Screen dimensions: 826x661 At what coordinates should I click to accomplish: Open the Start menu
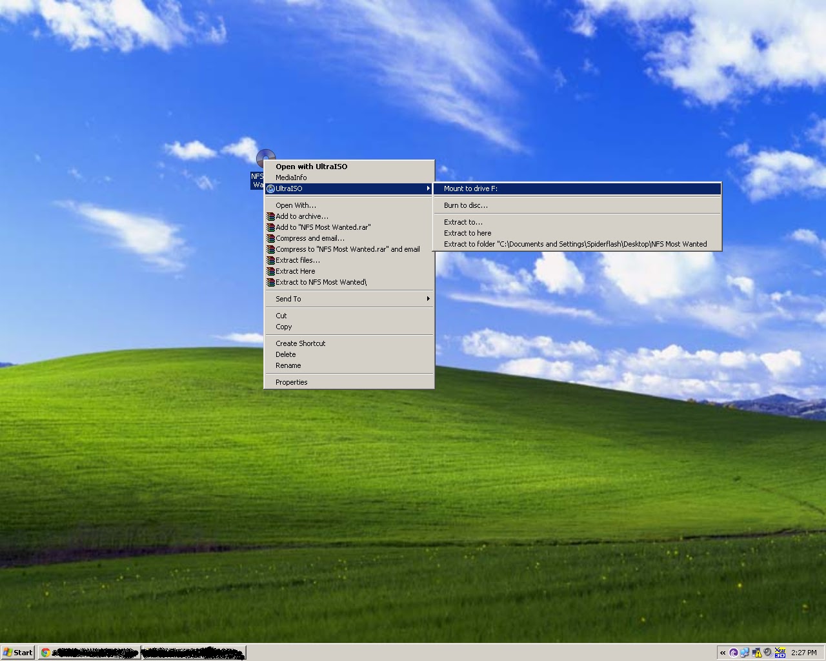coord(18,653)
